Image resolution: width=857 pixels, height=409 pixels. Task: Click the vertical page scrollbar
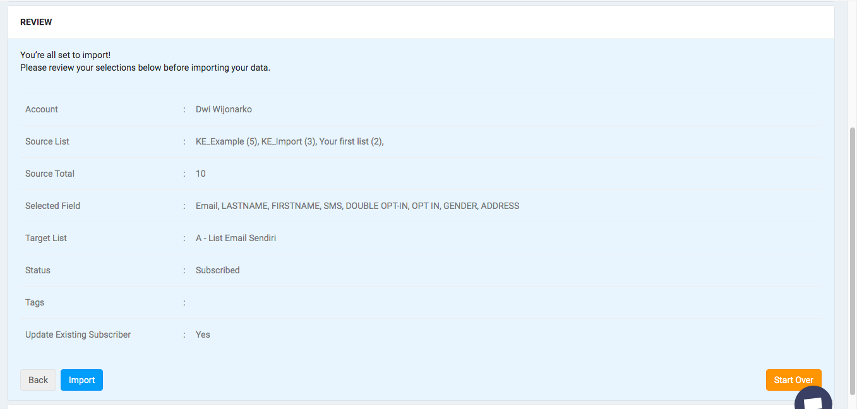(x=852, y=252)
